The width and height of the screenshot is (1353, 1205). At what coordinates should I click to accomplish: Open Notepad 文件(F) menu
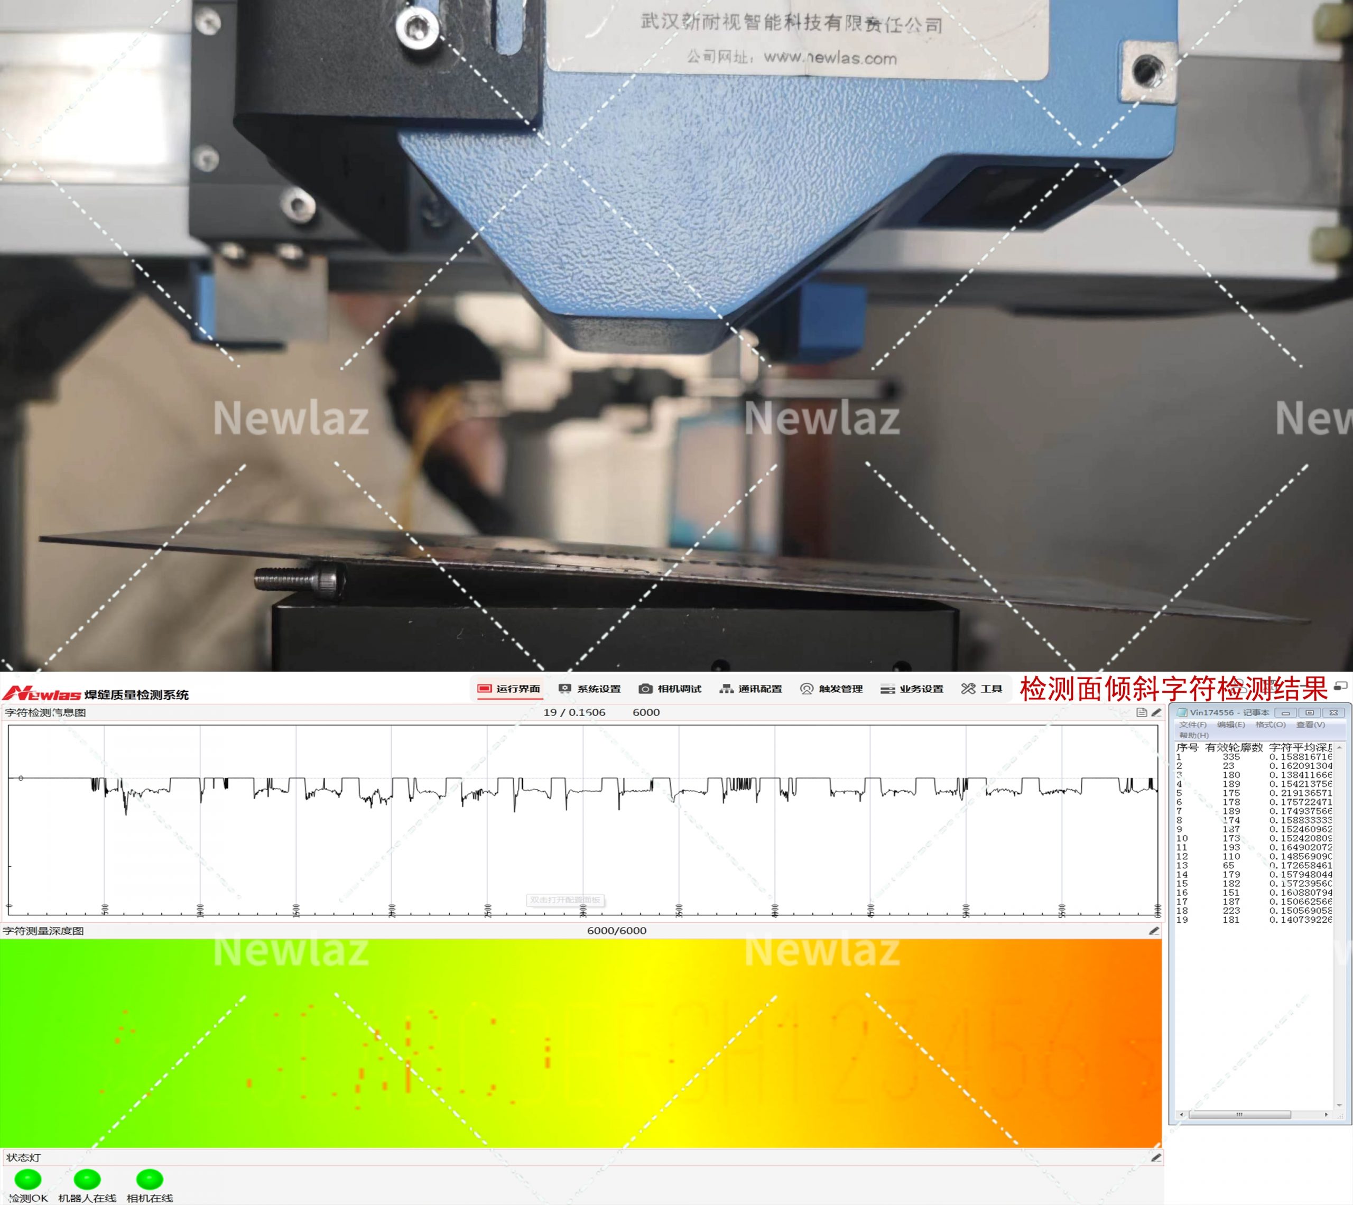pyautogui.click(x=1192, y=725)
